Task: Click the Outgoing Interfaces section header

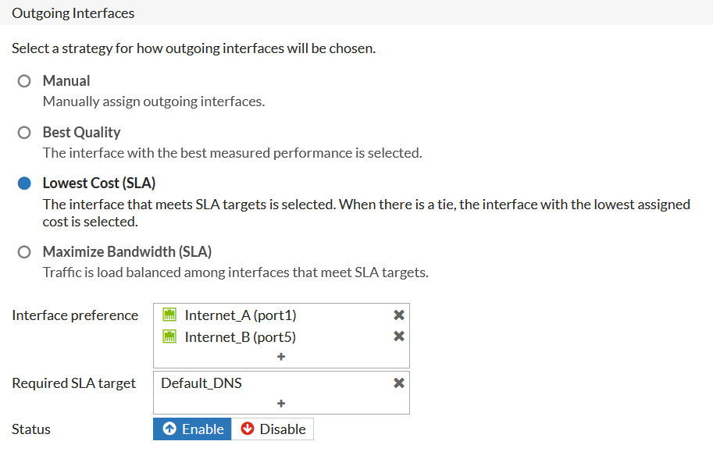Action: click(x=73, y=13)
